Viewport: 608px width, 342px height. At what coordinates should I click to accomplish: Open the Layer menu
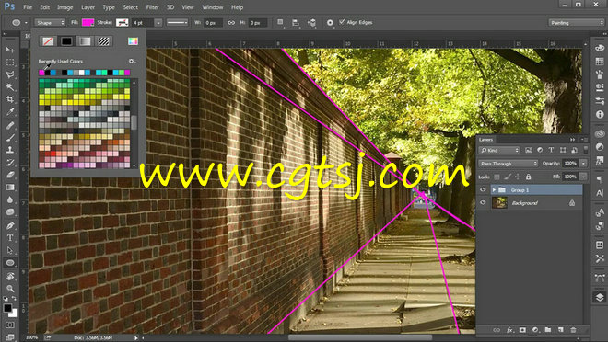88,7
